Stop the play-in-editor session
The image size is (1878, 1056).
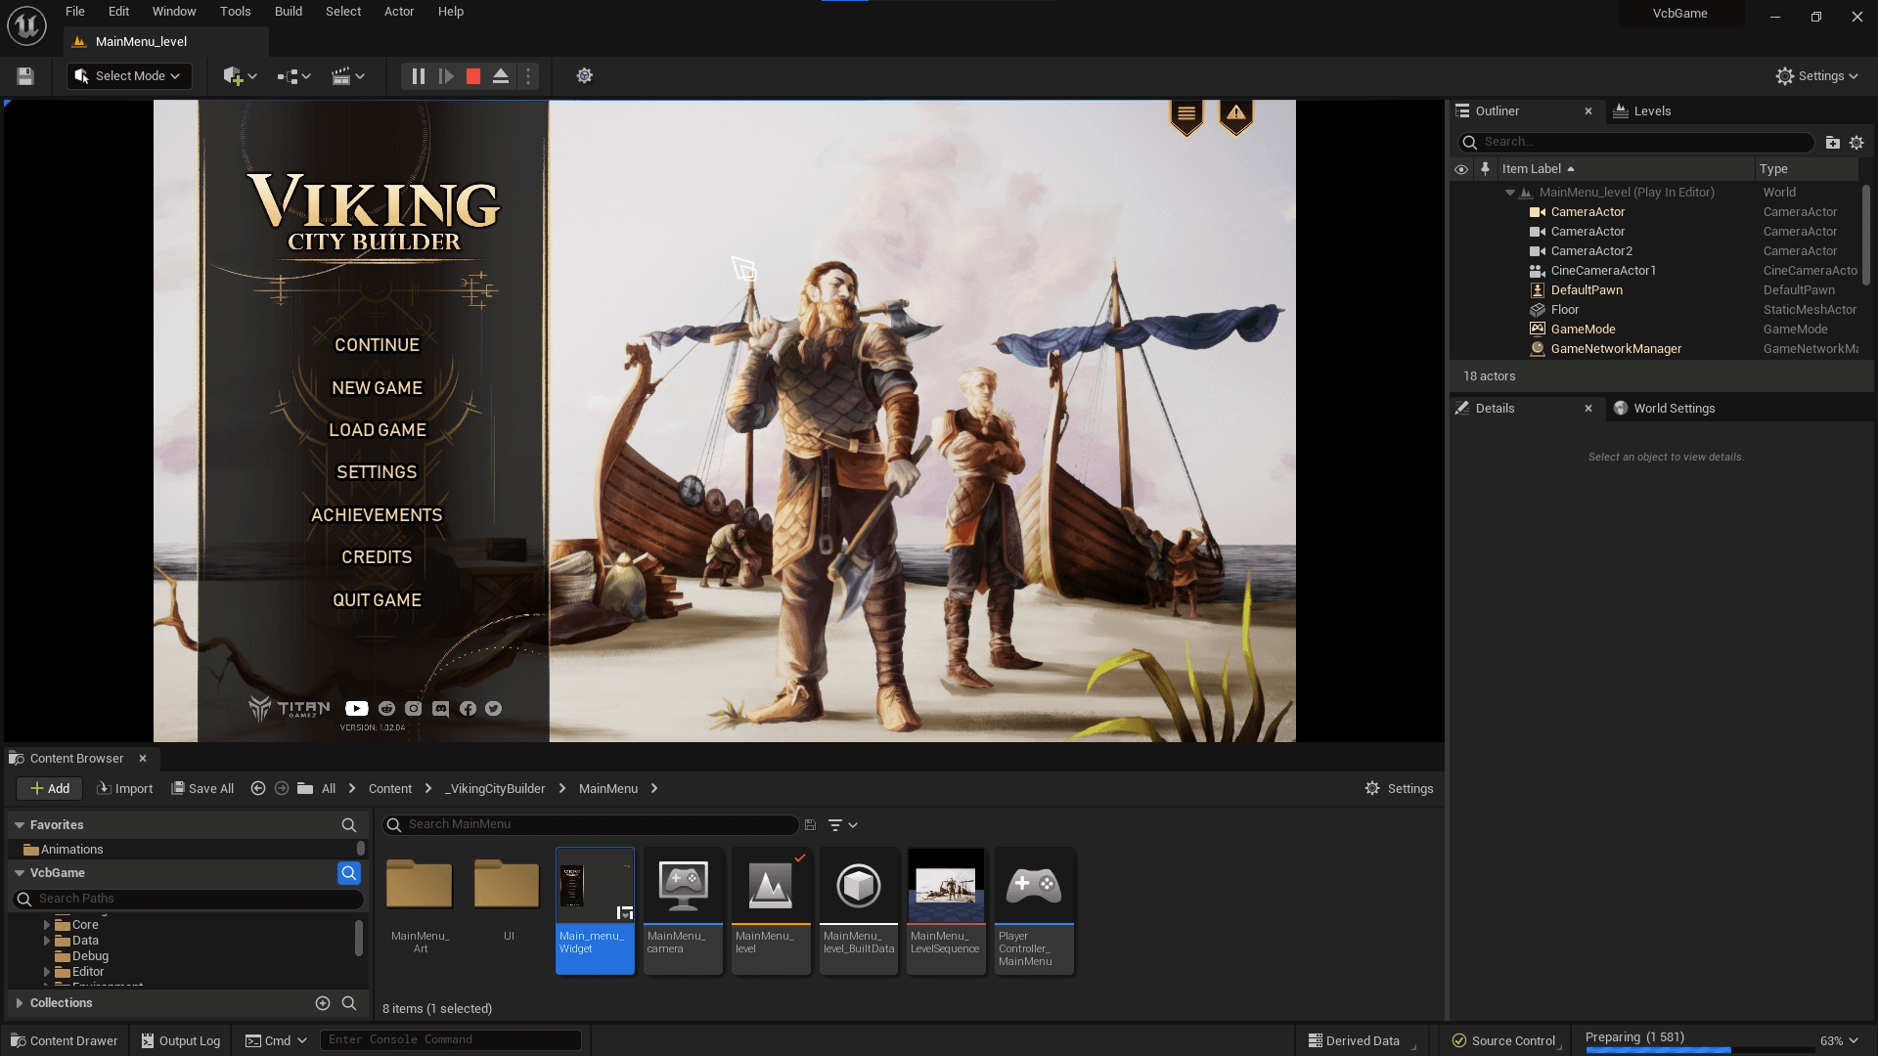pyautogui.click(x=473, y=76)
